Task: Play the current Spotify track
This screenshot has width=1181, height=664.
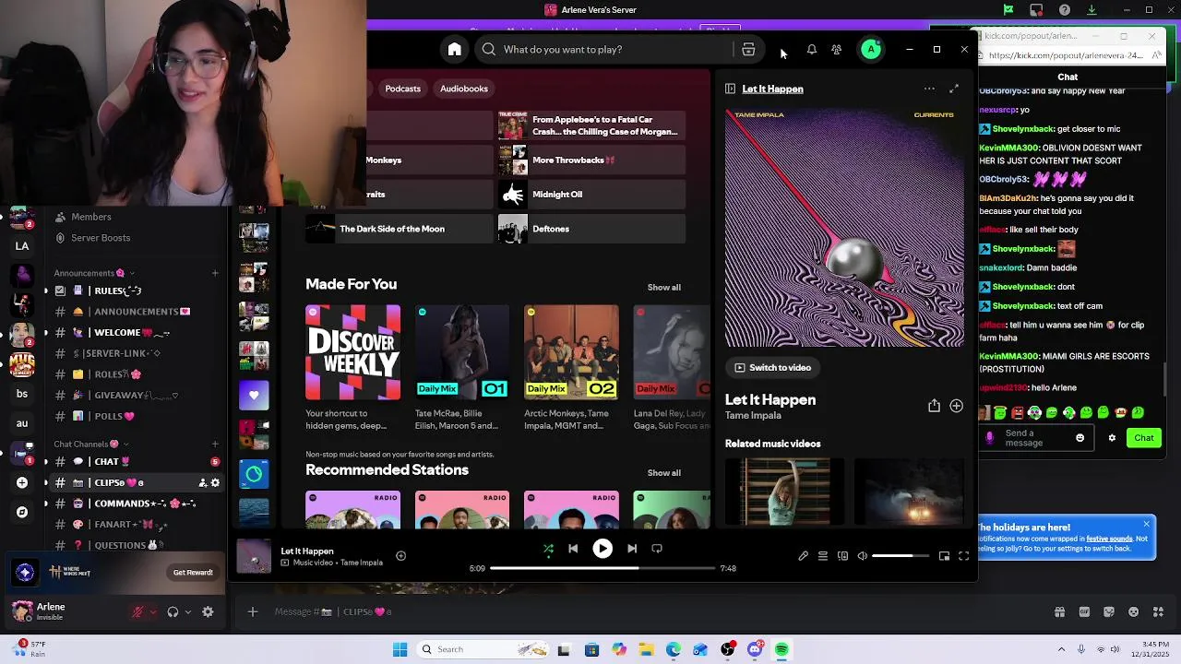Action: 602,549
